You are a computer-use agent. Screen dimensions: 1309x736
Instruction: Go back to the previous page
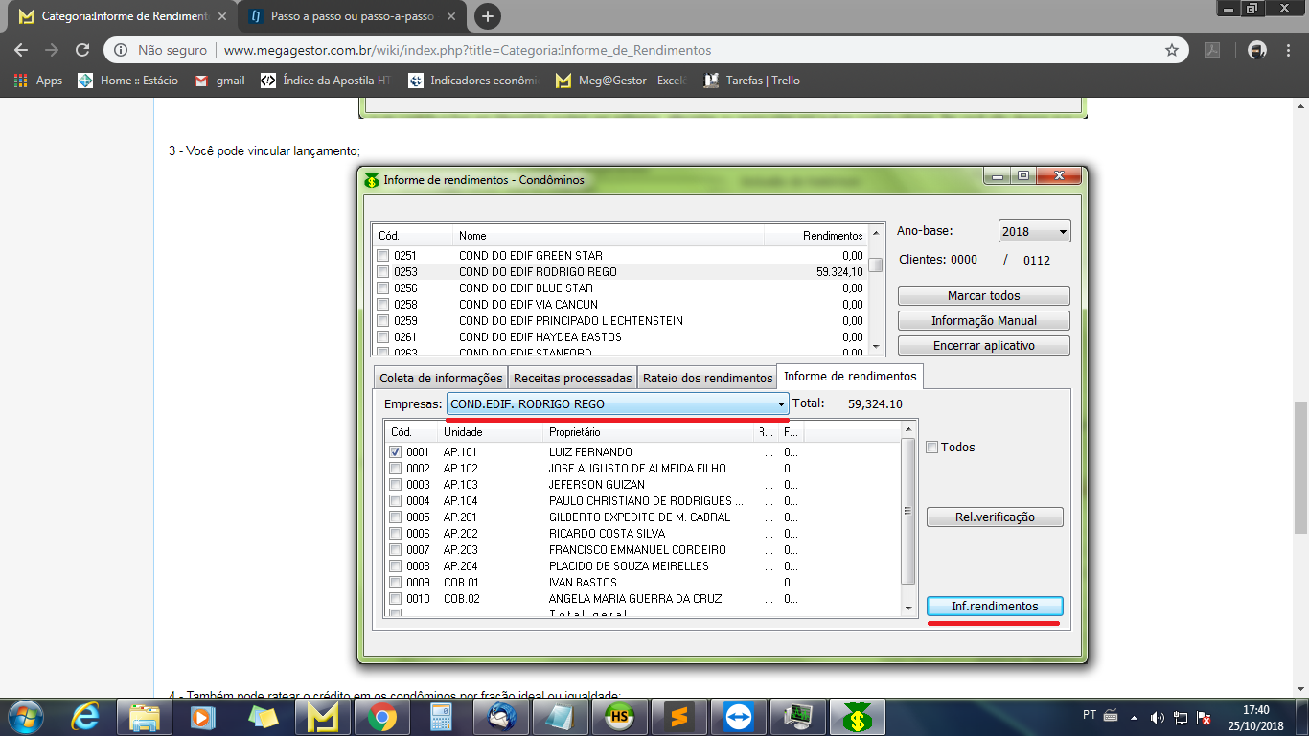tap(22, 50)
